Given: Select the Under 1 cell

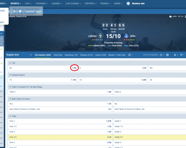Looking at the screenshot, I should tap(150, 121).
